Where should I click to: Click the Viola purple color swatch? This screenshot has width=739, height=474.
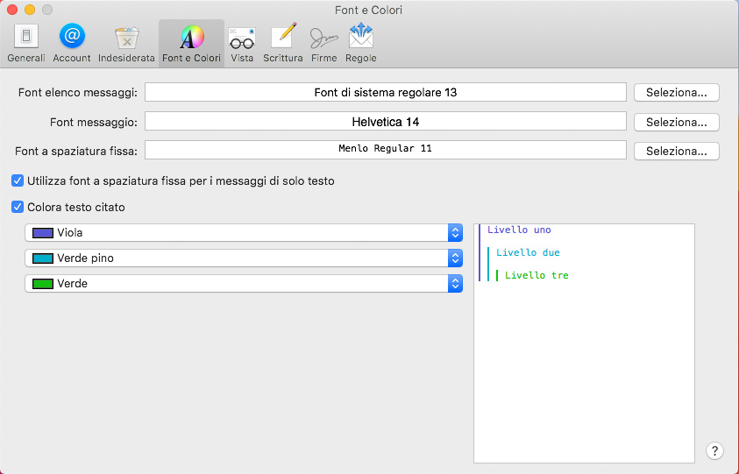tap(42, 233)
